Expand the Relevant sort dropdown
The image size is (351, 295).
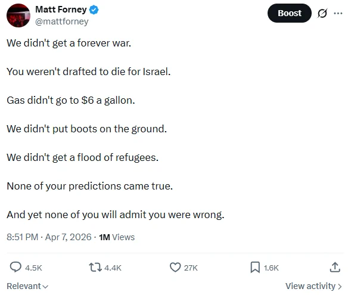pyautogui.click(x=27, y=286)
